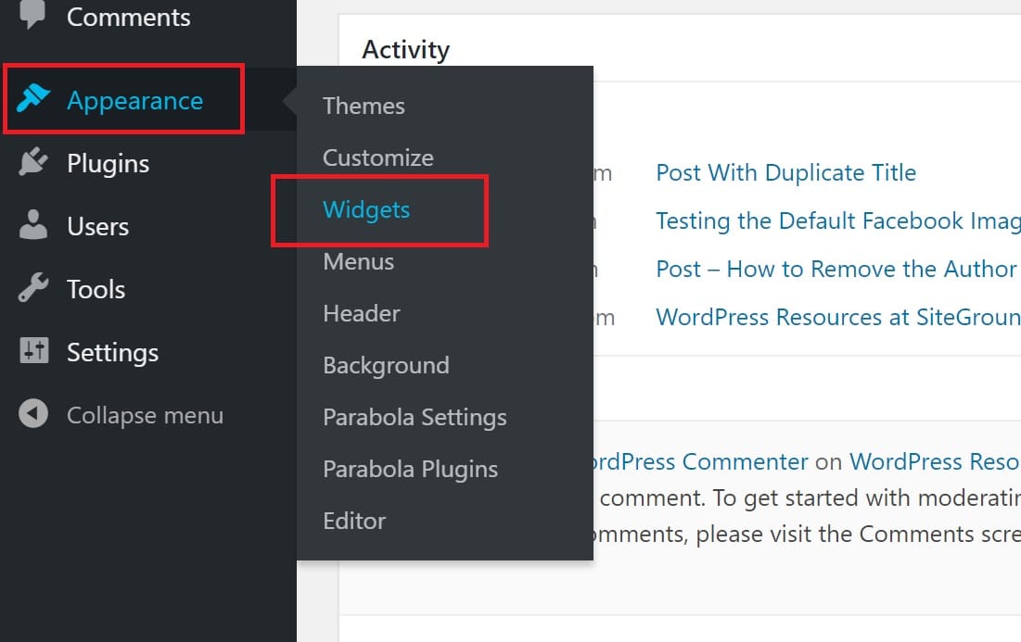Select Customize in the Appearance submenu

click(x=377, y=157)
